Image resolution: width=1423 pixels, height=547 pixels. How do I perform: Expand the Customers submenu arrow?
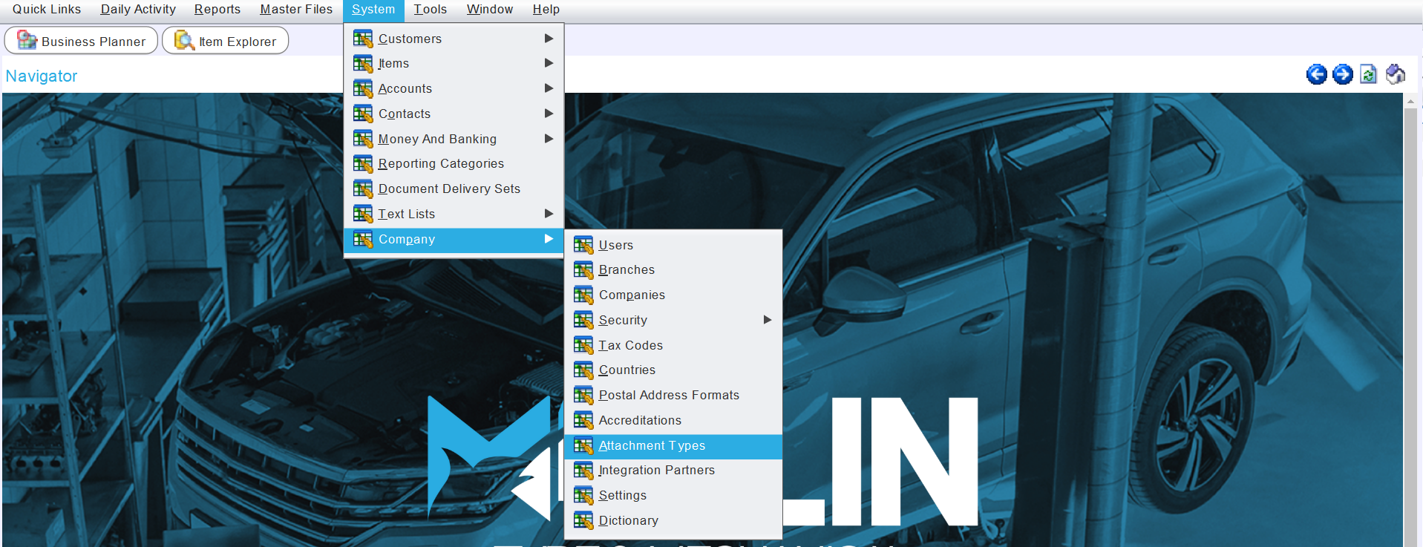click(549, 39)
